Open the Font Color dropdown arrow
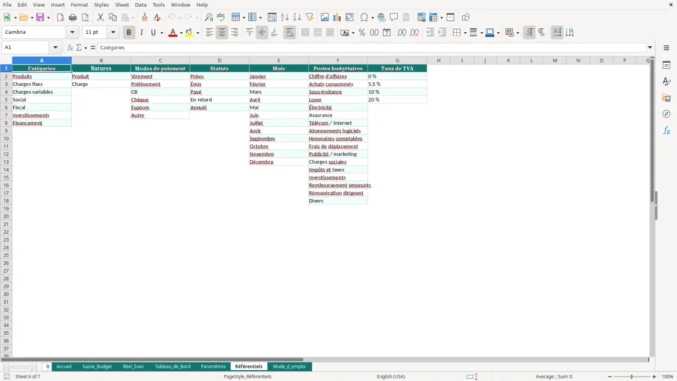Viewport: 677px width, 381px height. click(181, 33)
